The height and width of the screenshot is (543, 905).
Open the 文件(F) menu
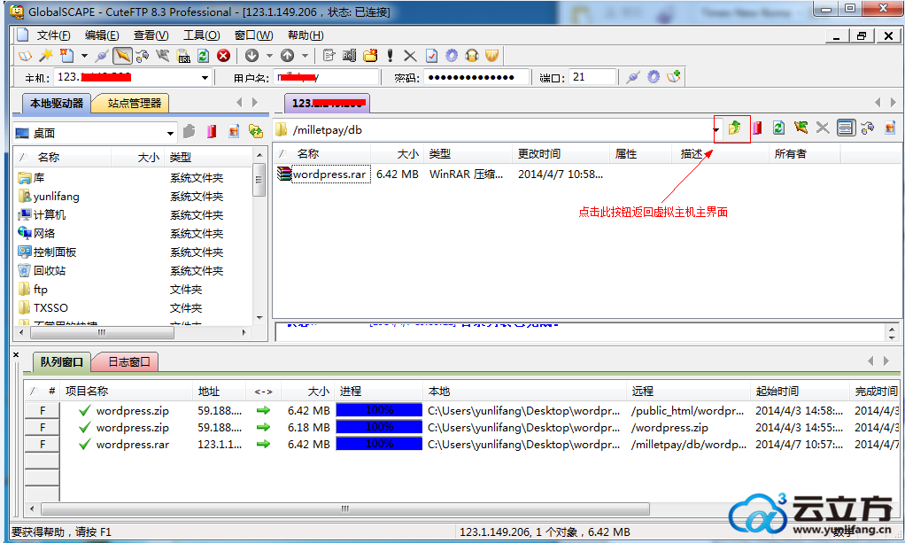tap(53, 35)
